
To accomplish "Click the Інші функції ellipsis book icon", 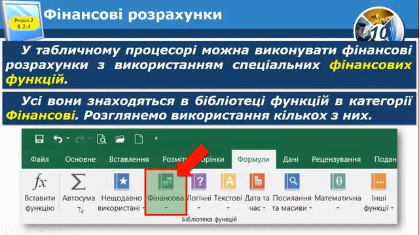I will click(x=378, y=181).
